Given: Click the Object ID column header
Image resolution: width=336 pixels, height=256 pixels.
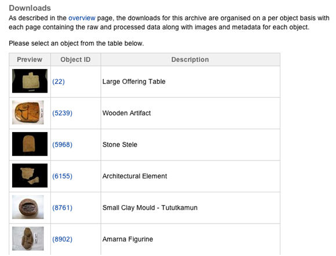Looking at the screenshot, I should 75,60.
